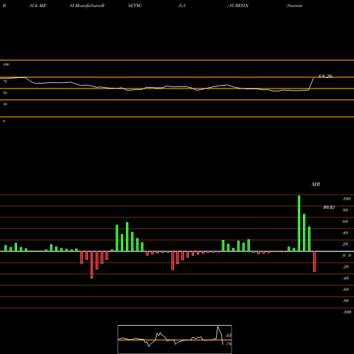Select the last red MR bar
354x354 pixels.
click(314, 261)
